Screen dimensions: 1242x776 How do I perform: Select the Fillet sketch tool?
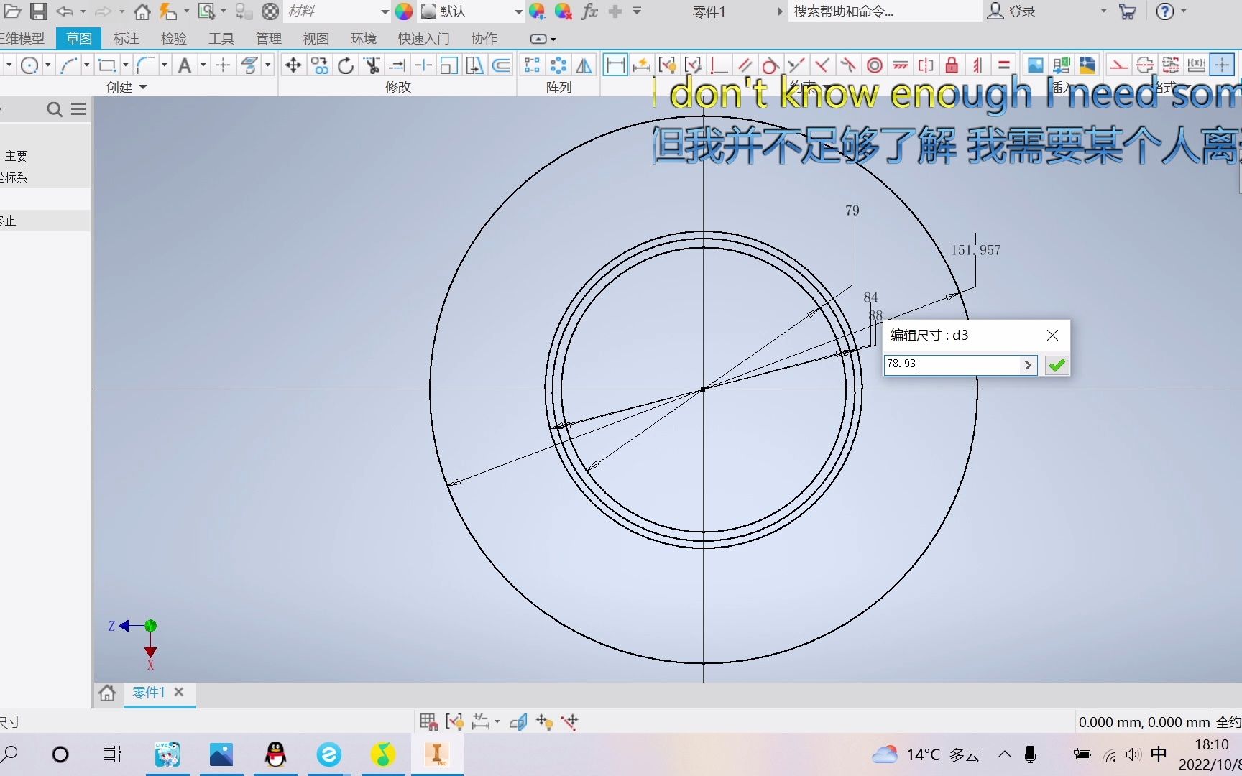[147, 65]
